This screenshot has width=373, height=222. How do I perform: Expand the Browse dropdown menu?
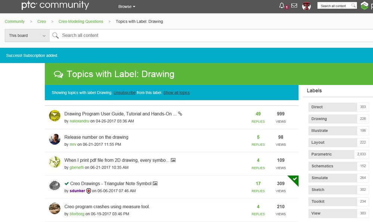tap(127, 7)
